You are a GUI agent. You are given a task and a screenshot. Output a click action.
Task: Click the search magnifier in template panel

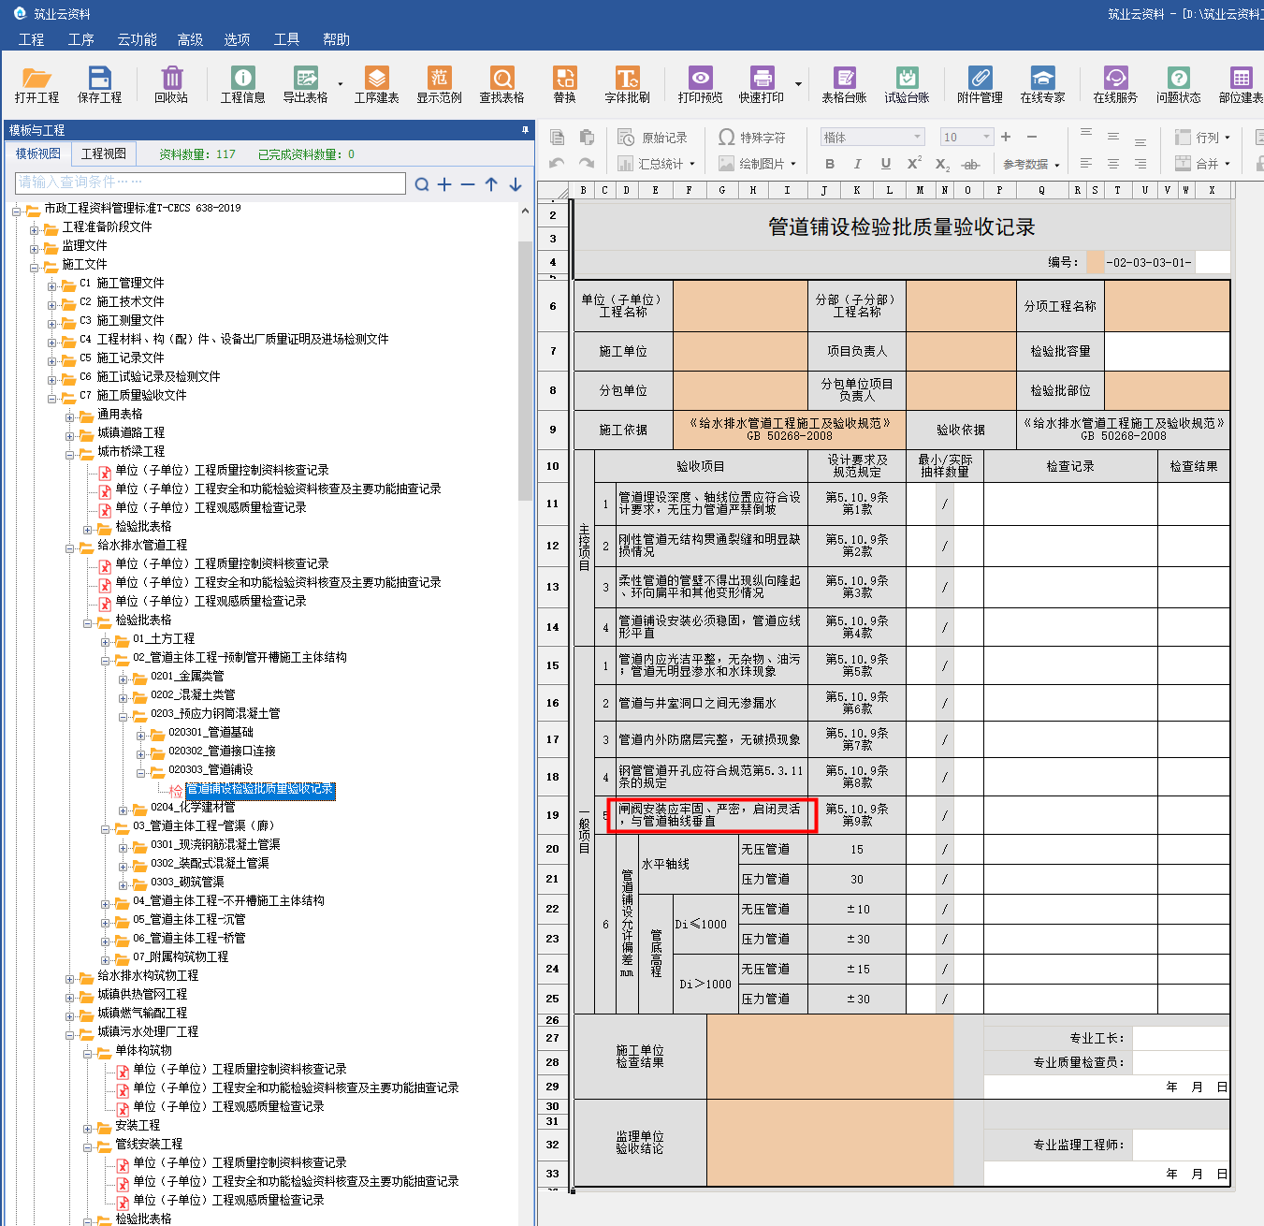coord(422,184)
